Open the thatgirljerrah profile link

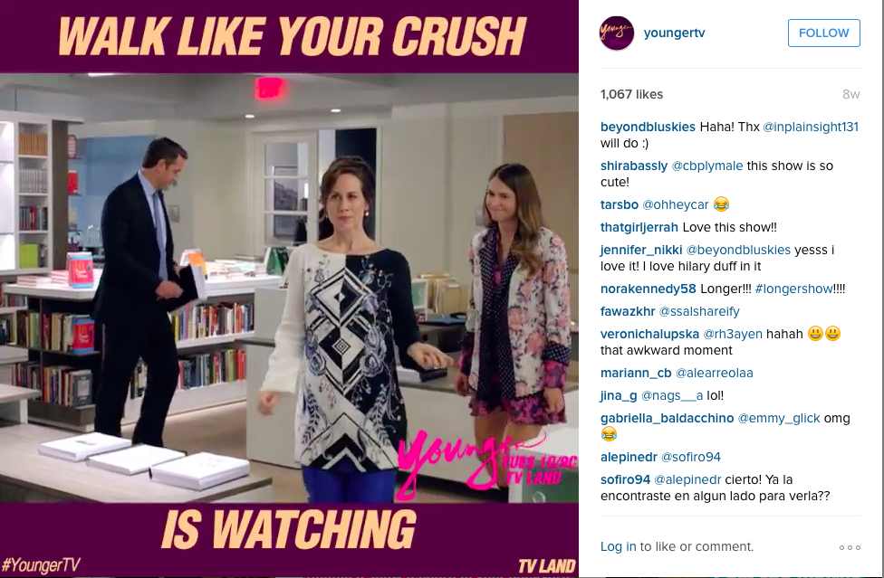(x=639, y=227)
